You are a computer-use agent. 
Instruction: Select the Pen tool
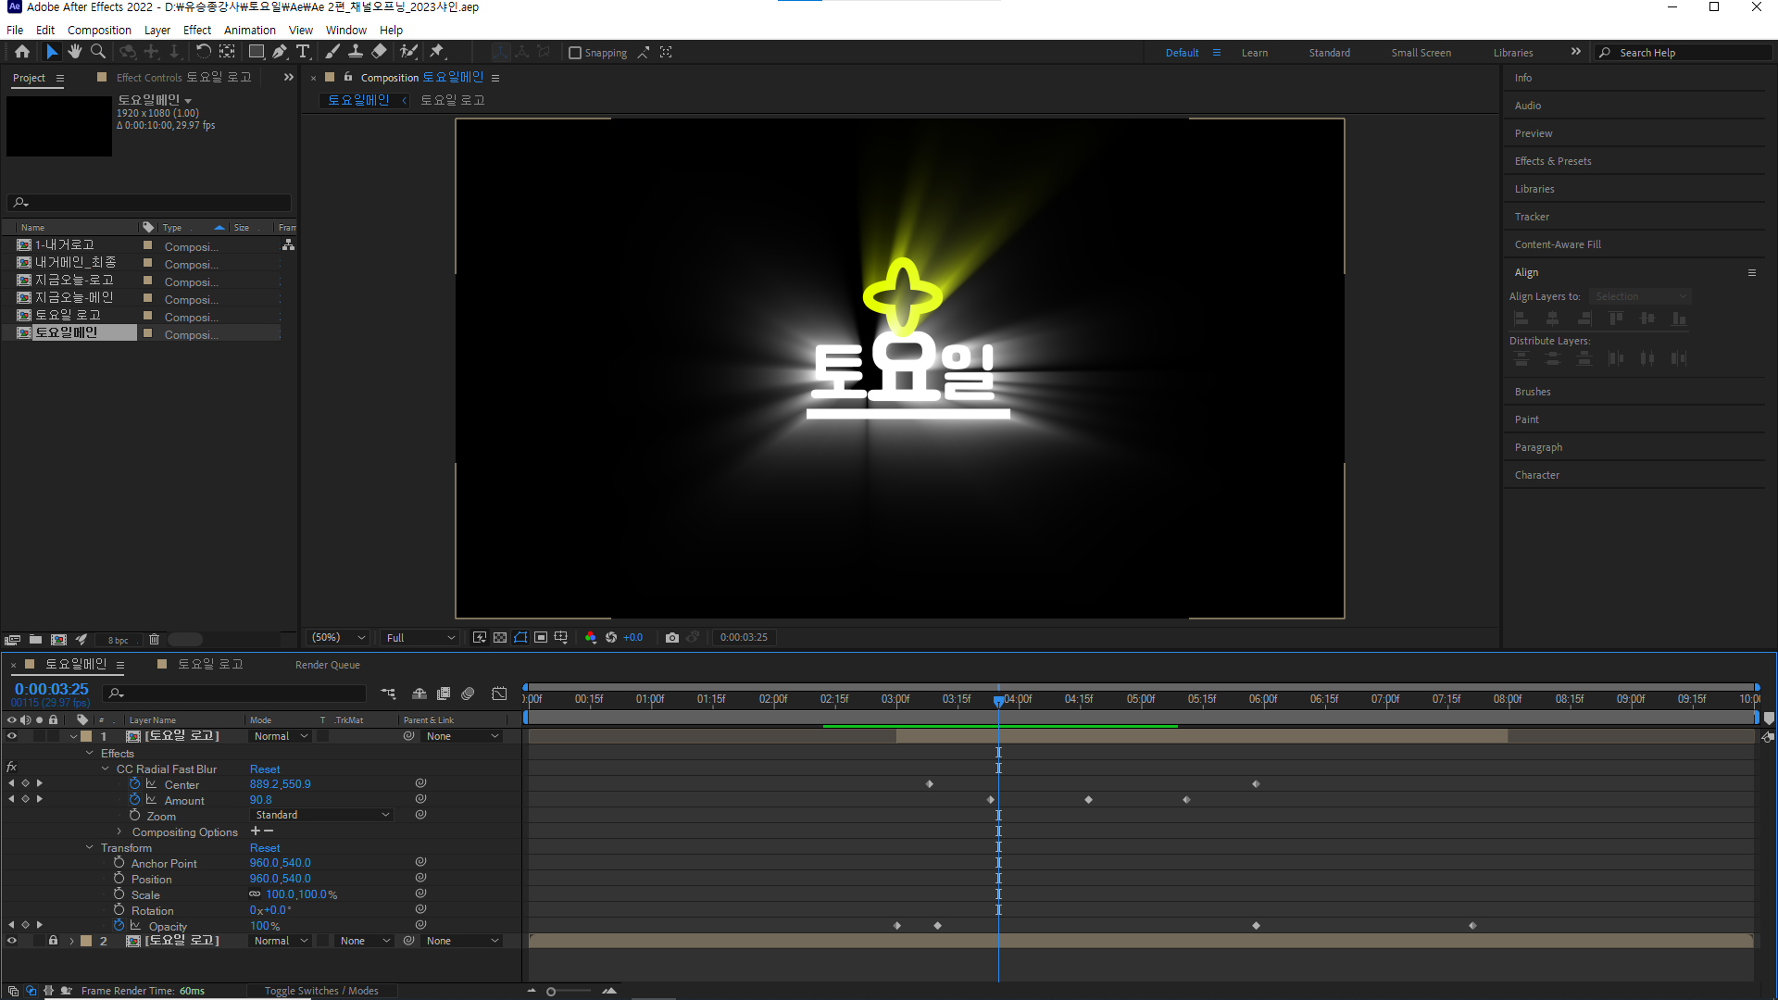pos(280,52)
